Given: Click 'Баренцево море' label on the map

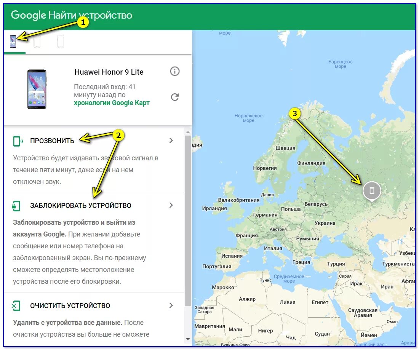Looking at the screenshot, I should pos(341,64).
